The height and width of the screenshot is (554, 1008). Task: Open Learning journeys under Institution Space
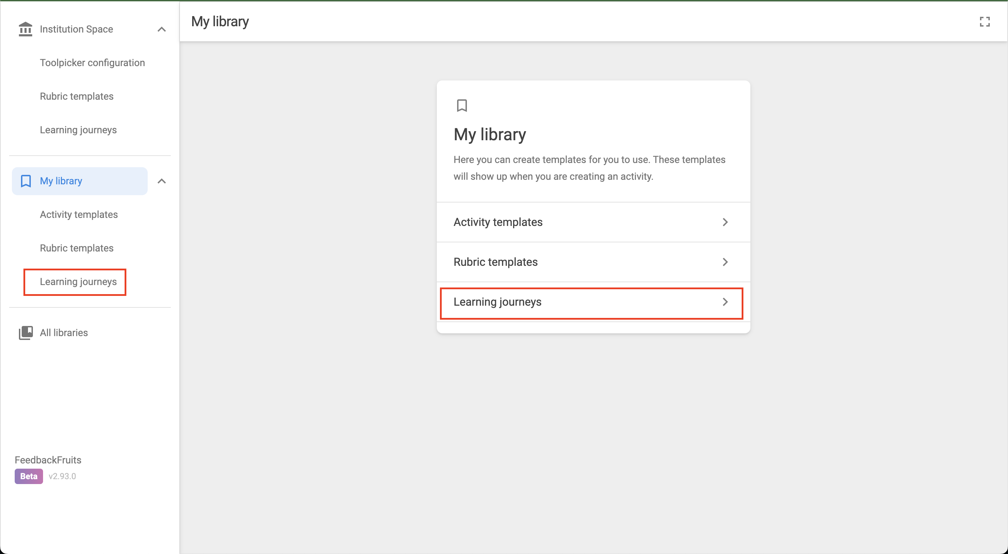78,130
